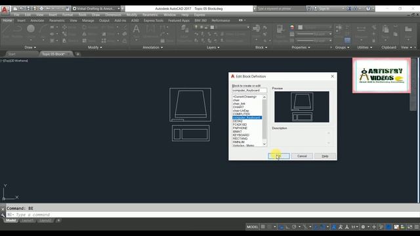The height and width of the screenshot is (236, 420).
Task: Expand the Annotation panel dropdown
Action: tap(153, 47)
